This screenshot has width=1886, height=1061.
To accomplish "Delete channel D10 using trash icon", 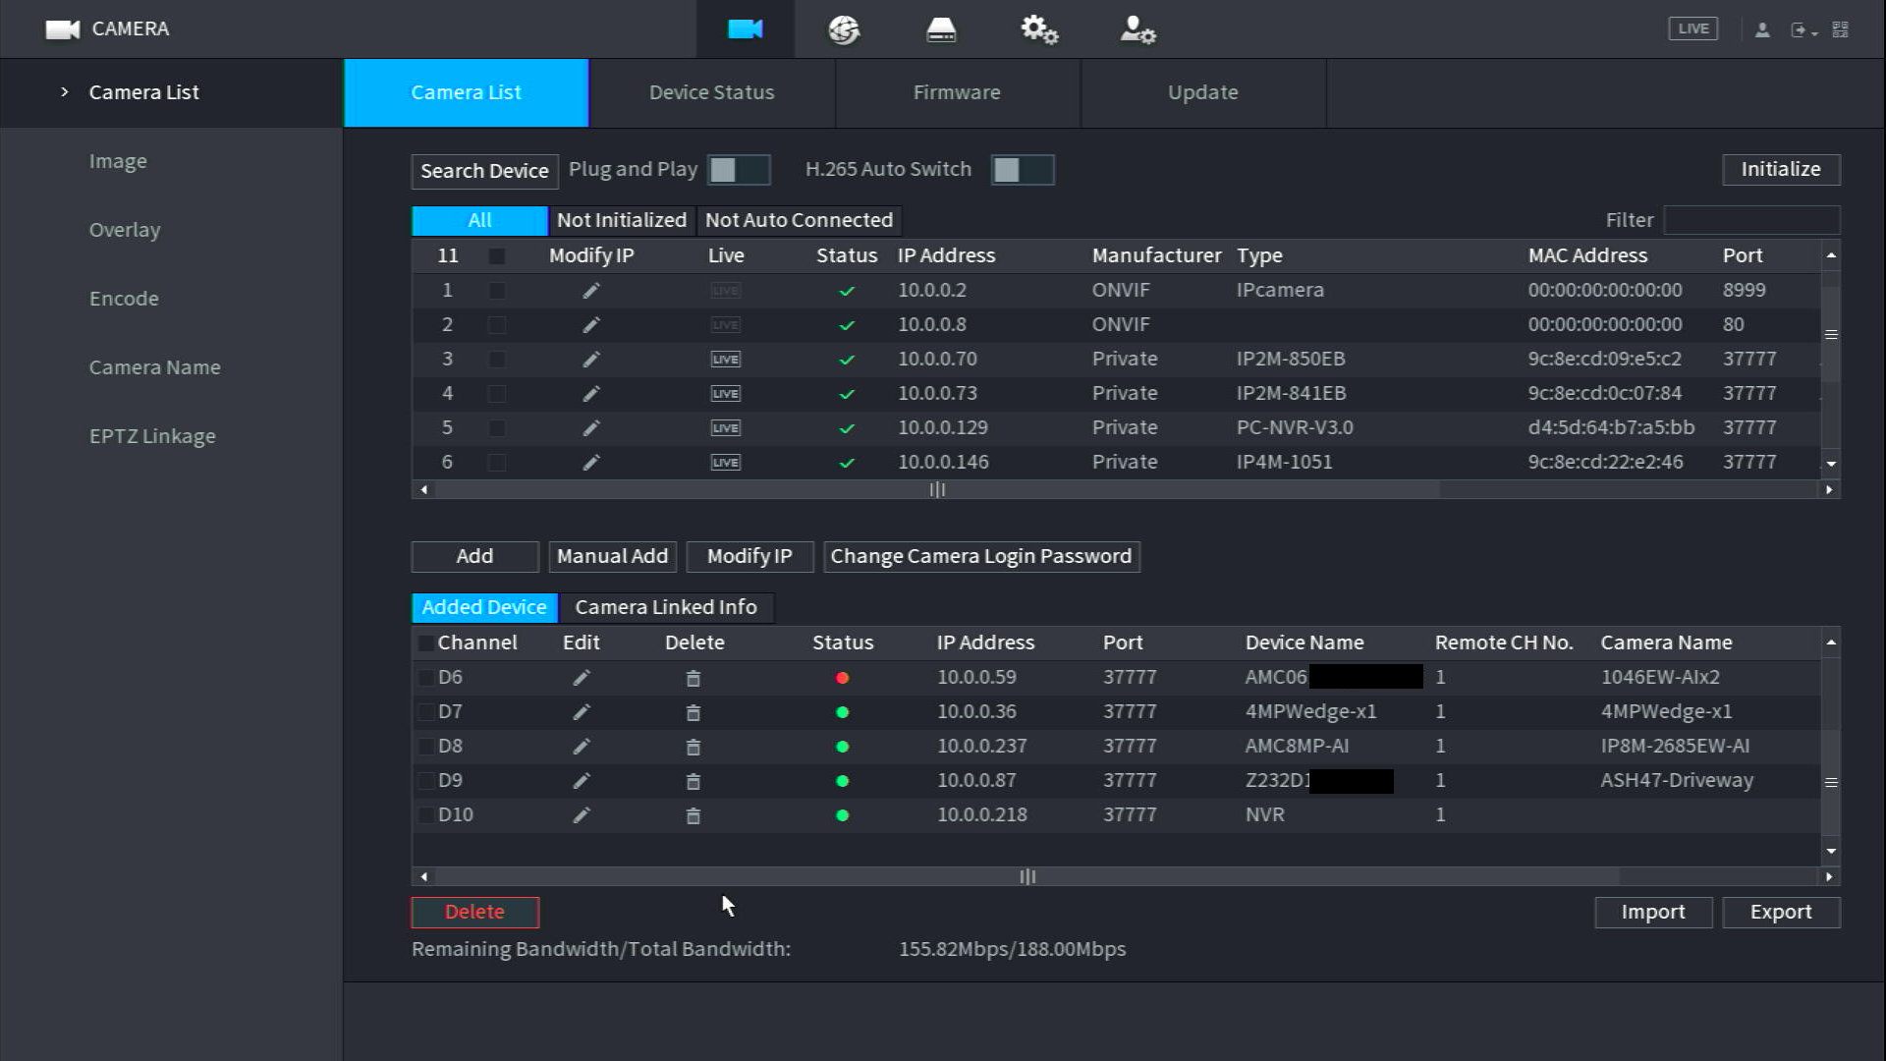I will click(x=693, y=815).
